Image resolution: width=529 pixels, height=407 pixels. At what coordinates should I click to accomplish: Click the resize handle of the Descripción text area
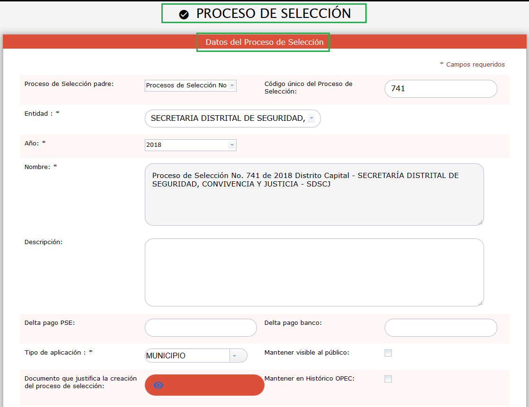pyautogui.click(x=480, y=303)
